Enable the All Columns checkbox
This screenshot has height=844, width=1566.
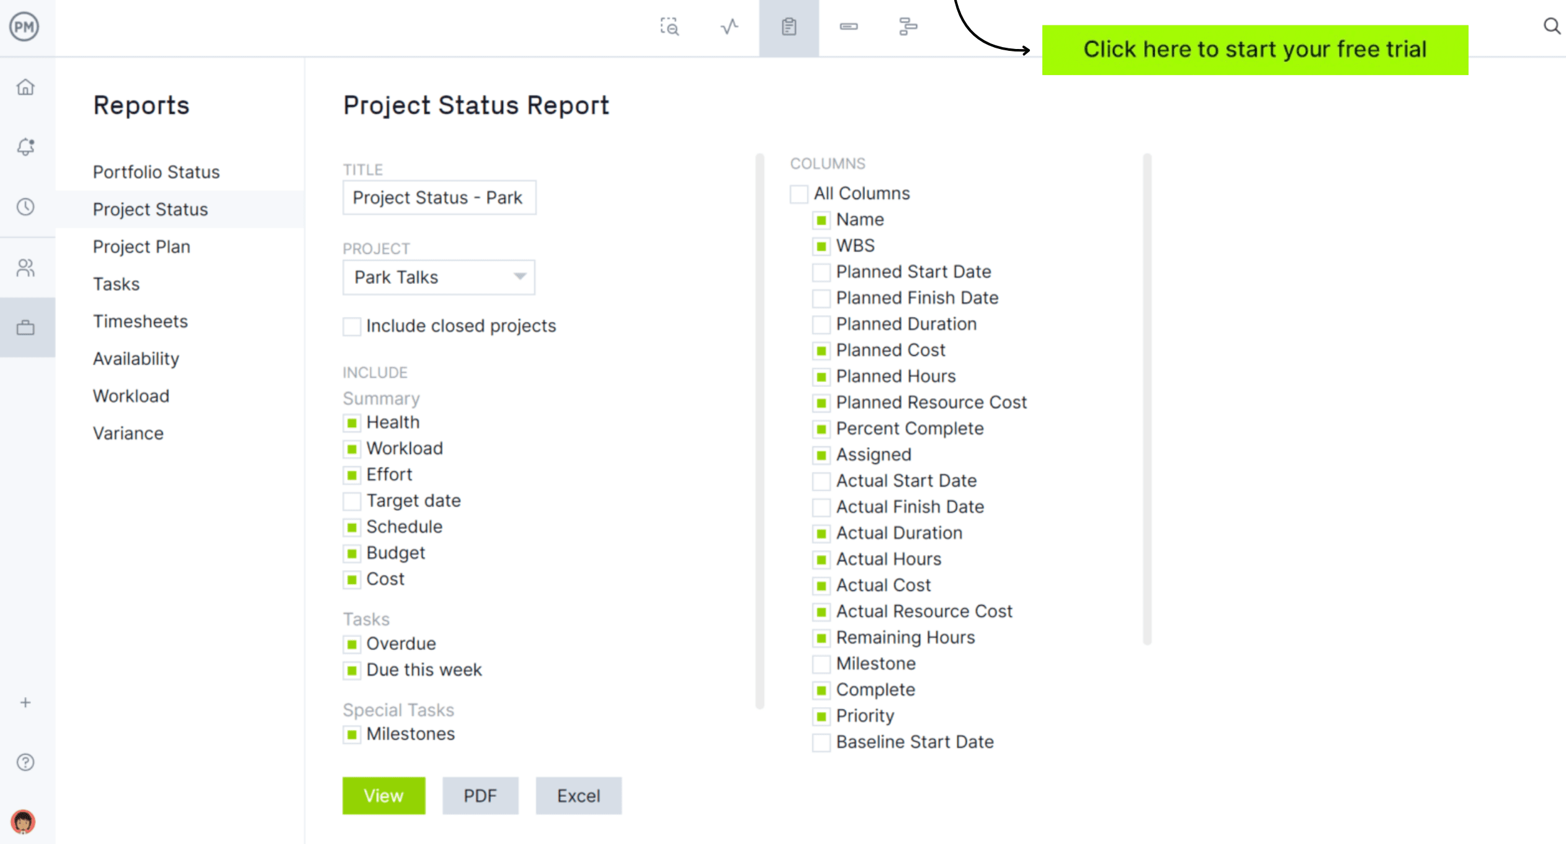pos(800,193)
